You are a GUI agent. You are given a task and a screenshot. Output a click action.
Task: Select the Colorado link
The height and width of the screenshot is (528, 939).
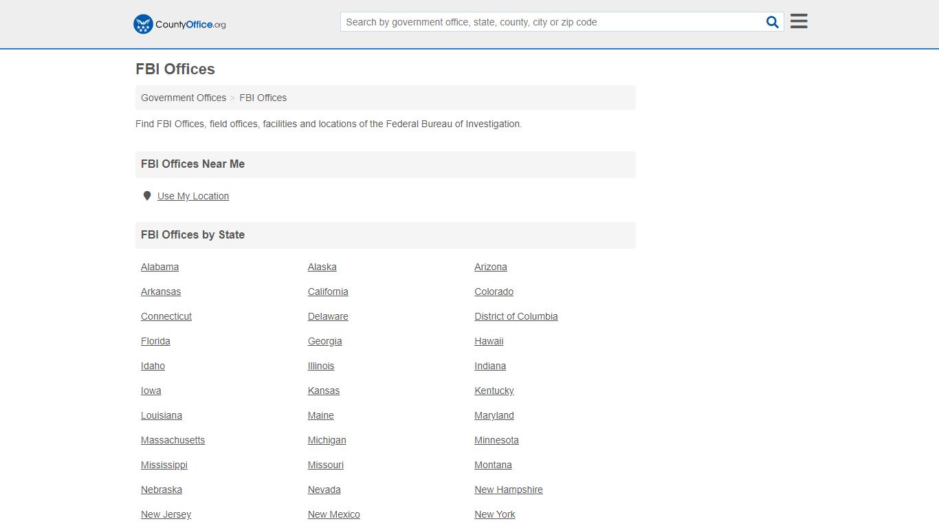[x=494, y=291]
